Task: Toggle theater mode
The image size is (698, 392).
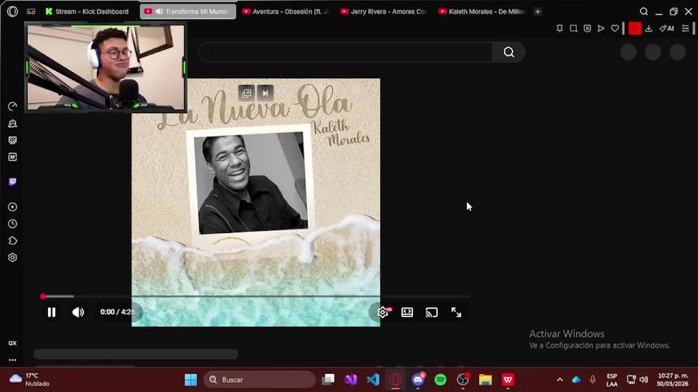Action: click(407, 312)
